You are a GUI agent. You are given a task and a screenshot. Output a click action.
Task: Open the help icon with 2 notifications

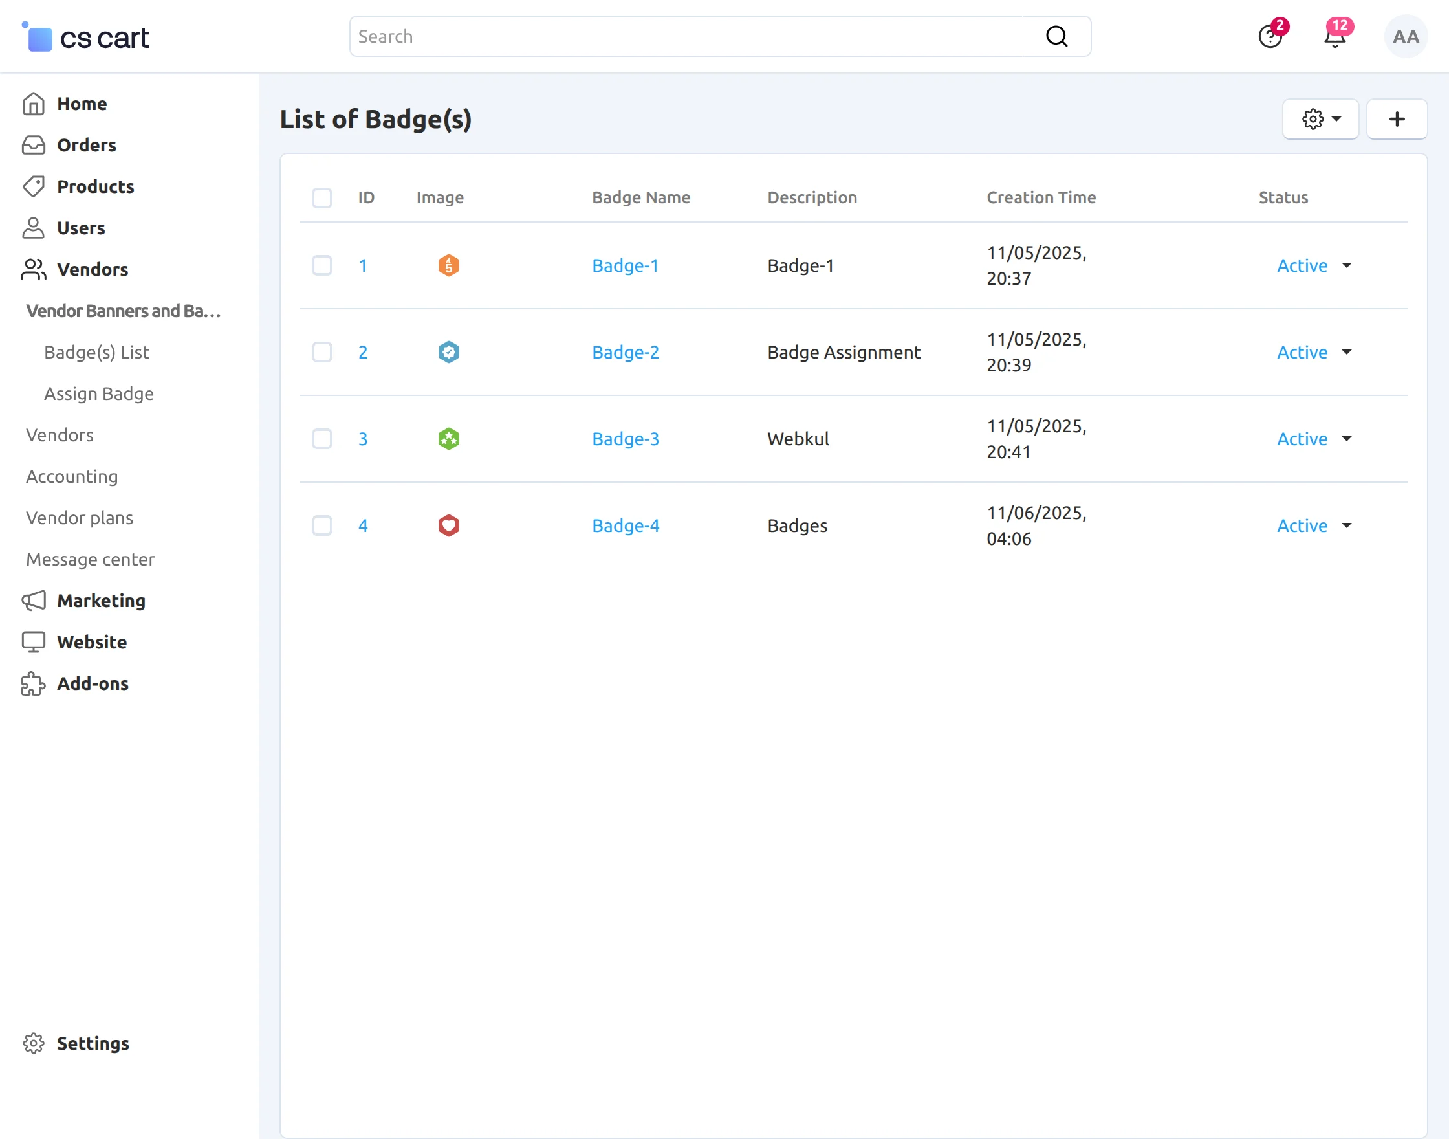1270,37
